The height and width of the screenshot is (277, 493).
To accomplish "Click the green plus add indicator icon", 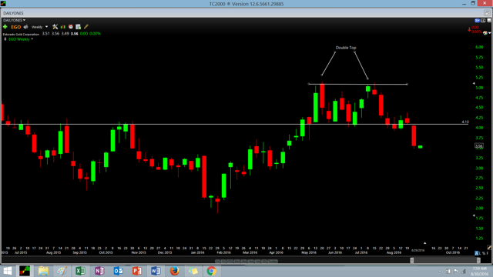I will click(x=5, y=27).
